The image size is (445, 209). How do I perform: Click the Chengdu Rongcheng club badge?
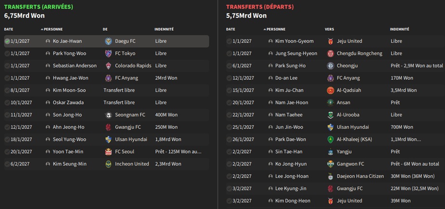(330, 53)
